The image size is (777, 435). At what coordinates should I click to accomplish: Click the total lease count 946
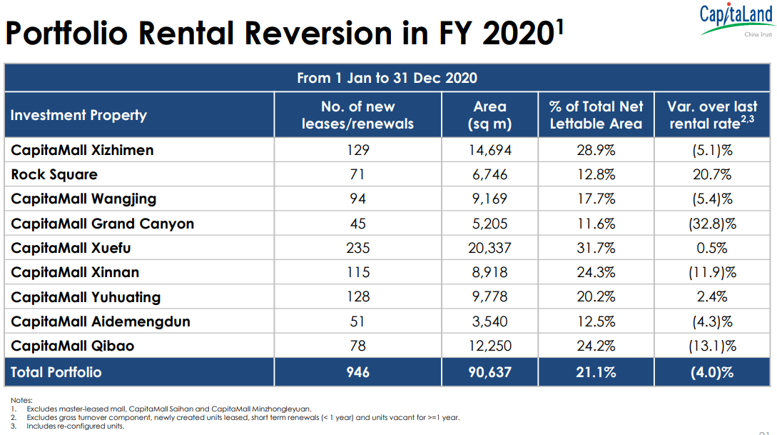pyautogui.click(x=357, y=373)
